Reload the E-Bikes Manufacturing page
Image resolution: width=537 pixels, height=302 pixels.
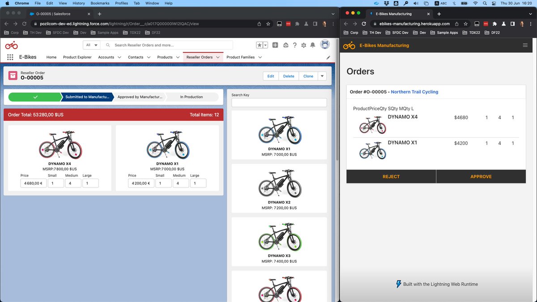coord(364,24)
